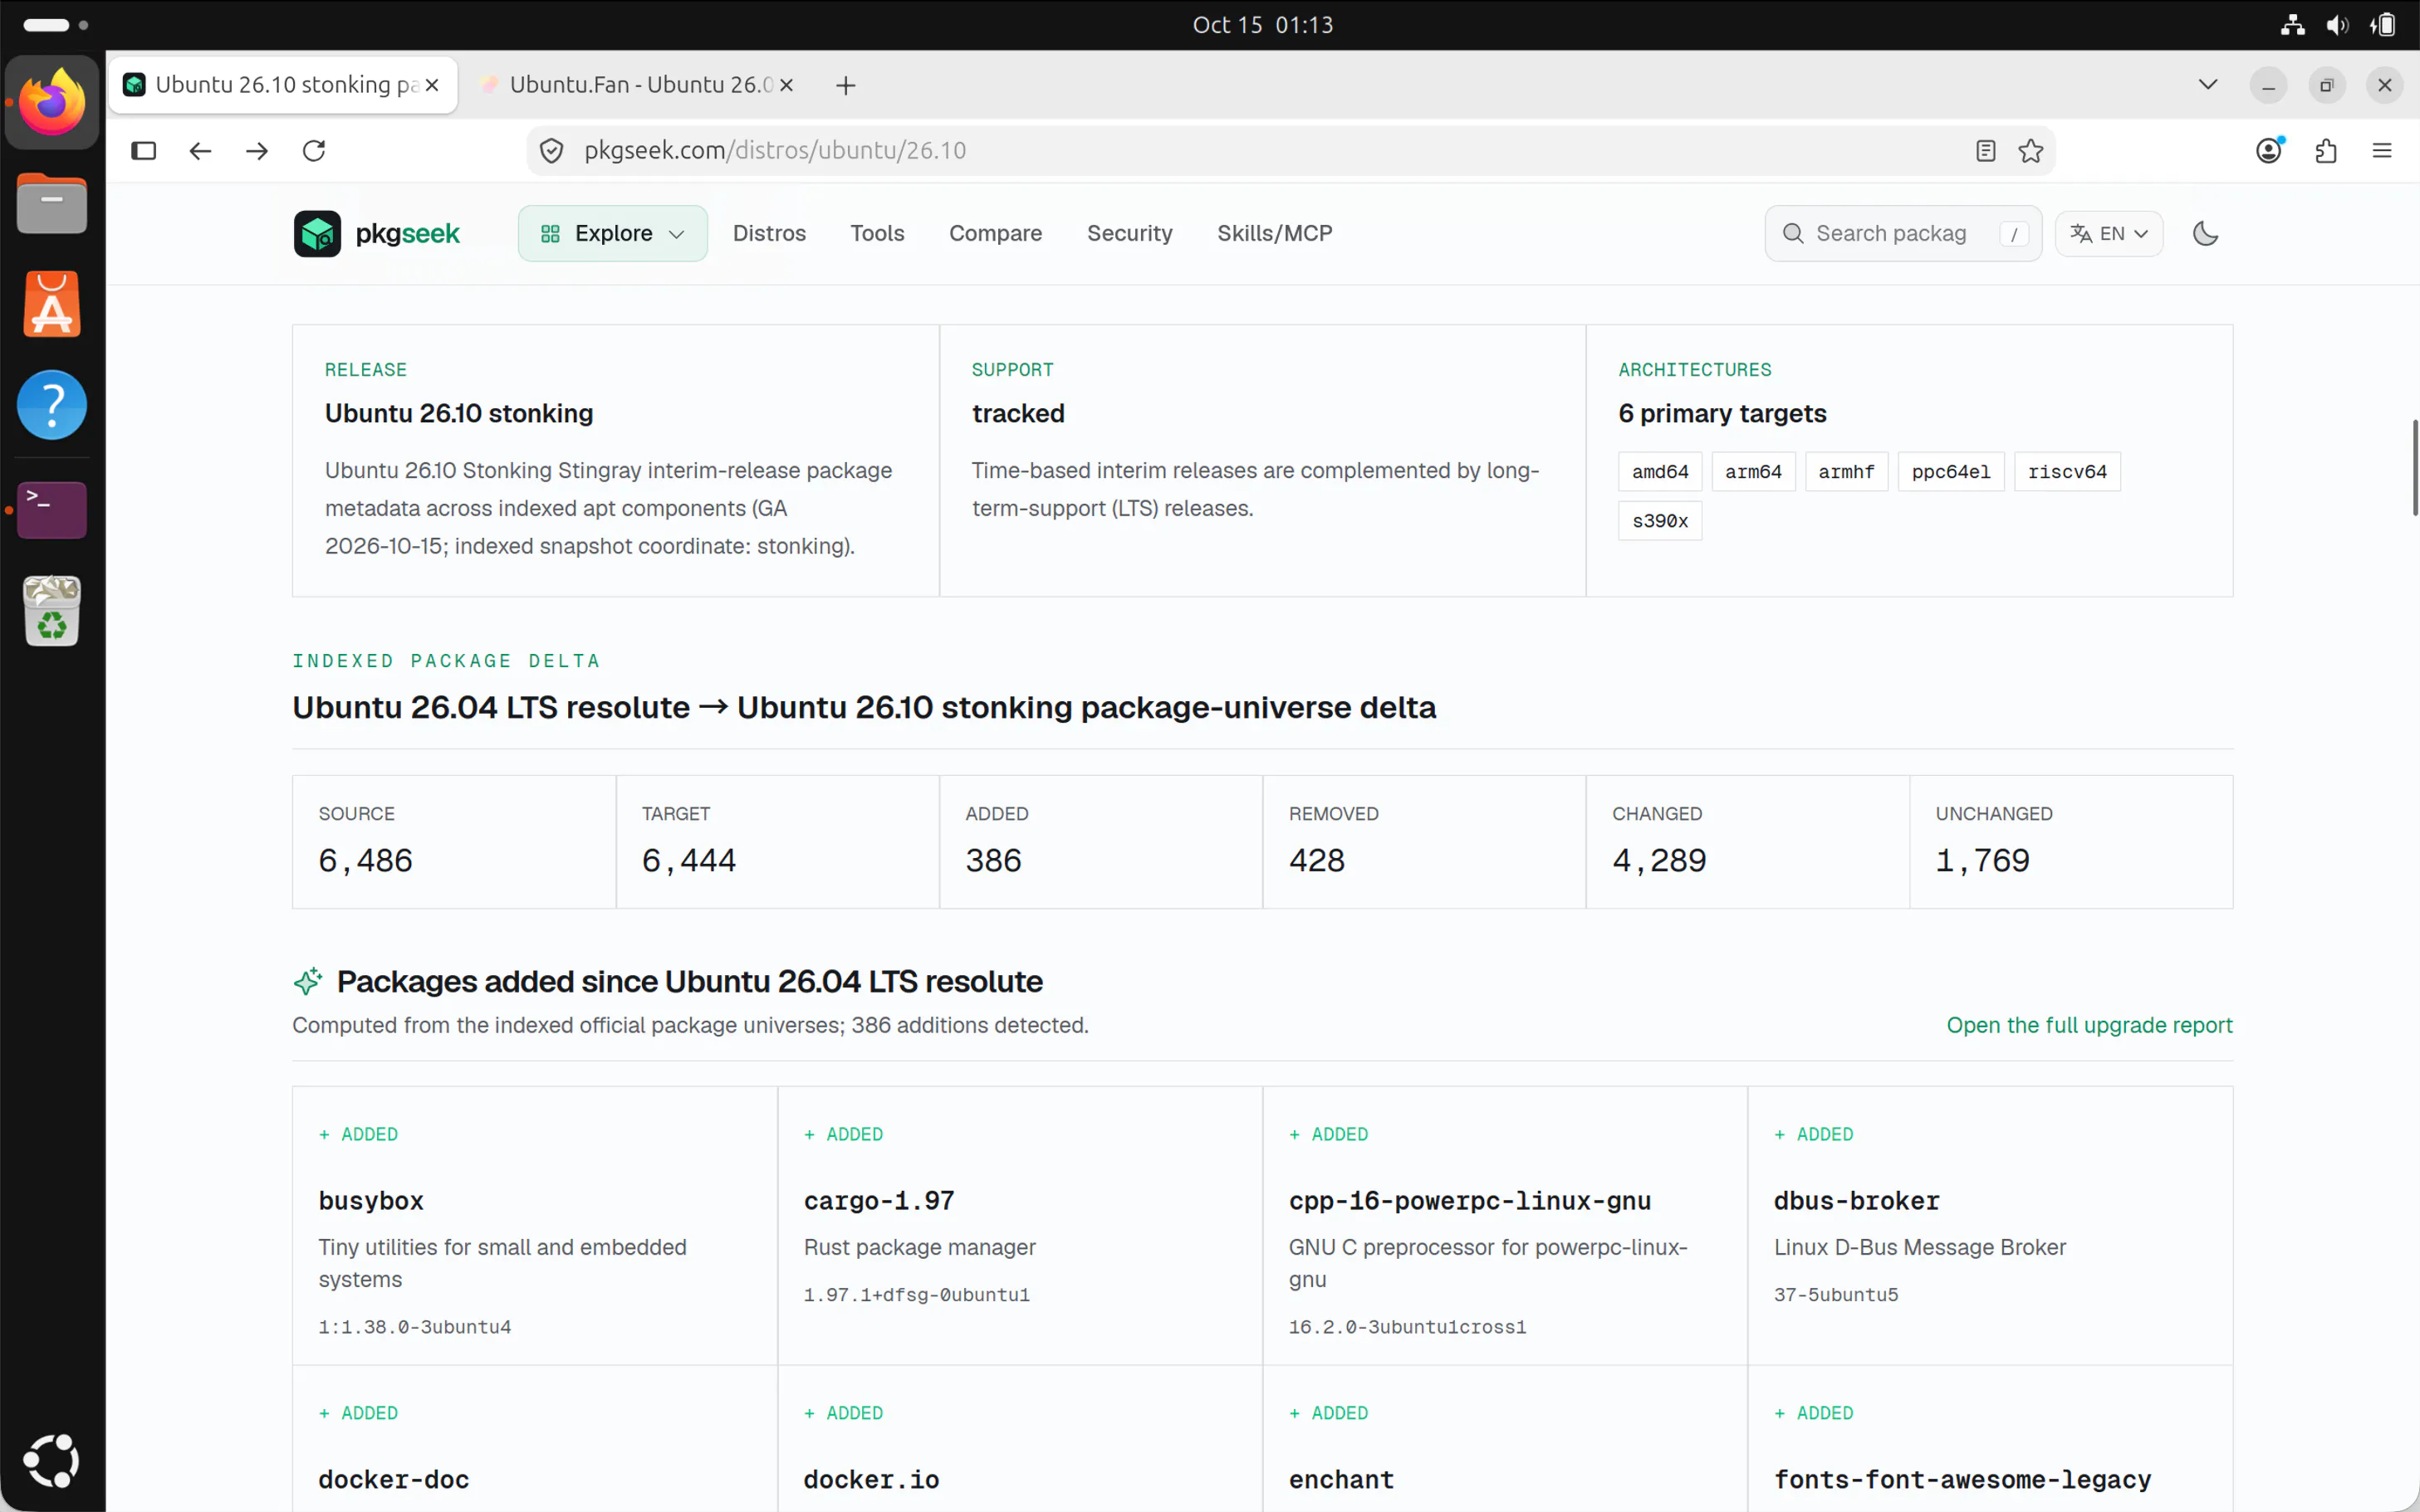Open the full upgrade report link

(2089, 1026)
